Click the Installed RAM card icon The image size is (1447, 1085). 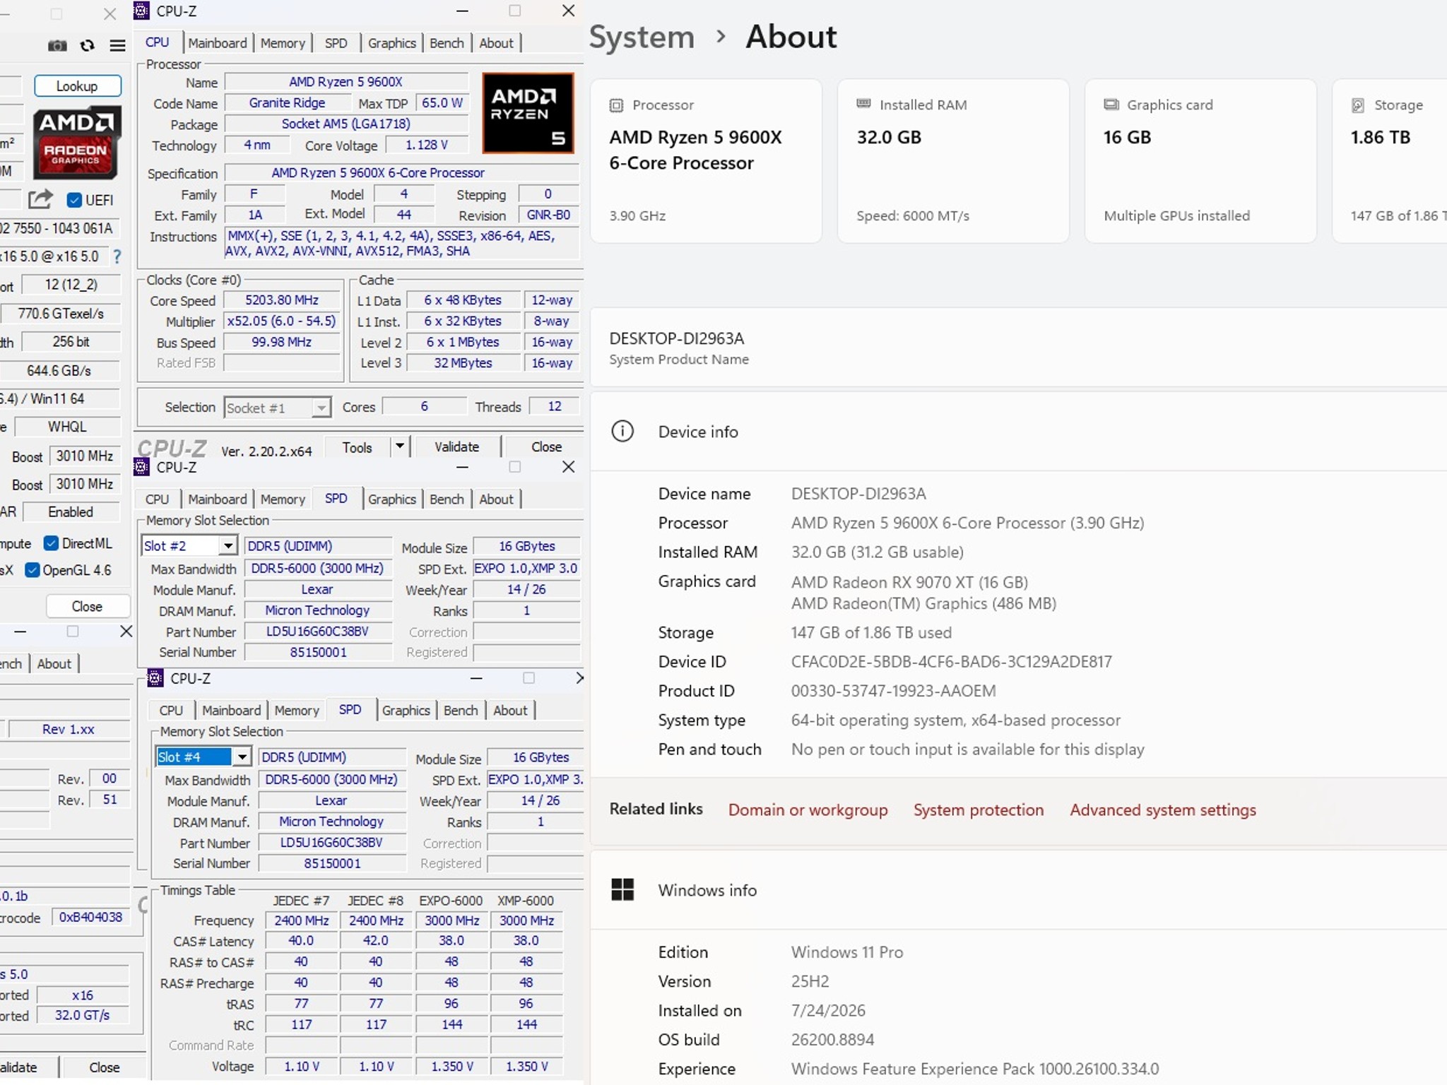pos(863,104)
